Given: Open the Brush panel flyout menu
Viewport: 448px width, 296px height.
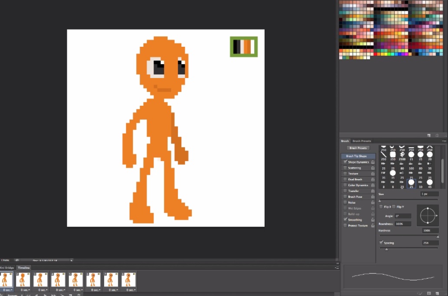Looking at the screenshot, I should click(444, 141).
